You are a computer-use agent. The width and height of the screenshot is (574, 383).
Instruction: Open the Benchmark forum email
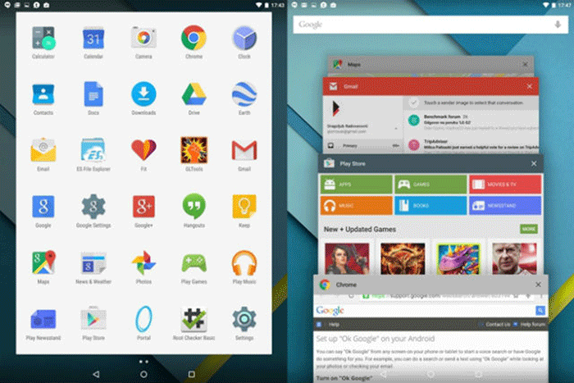472,121
